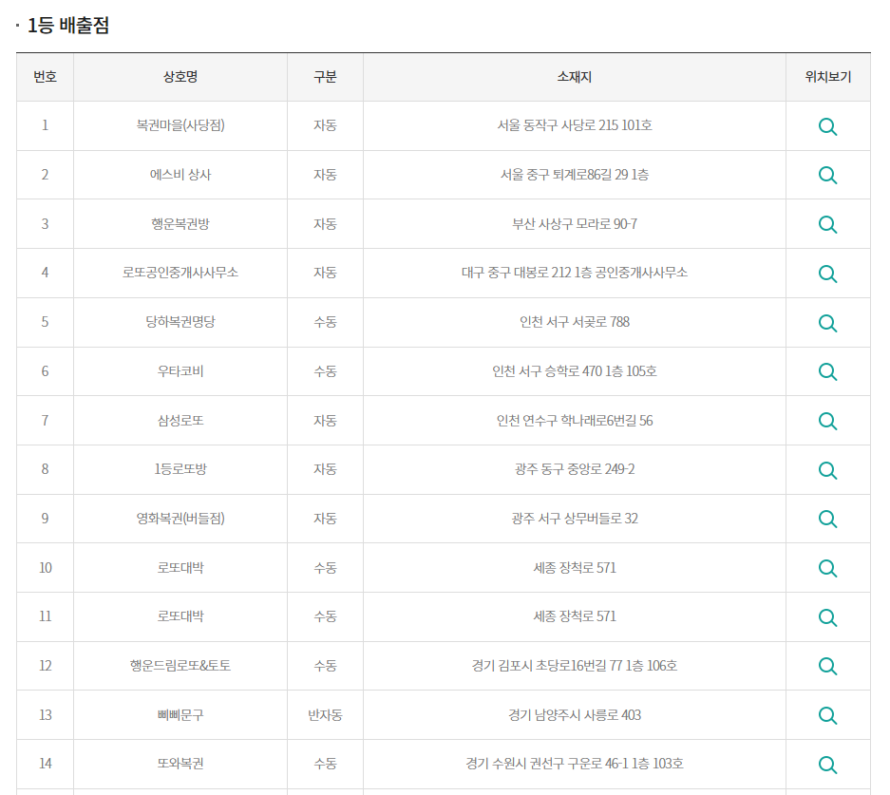
Task: Open location view for 로또공인중개사사무소
Action: [827, 274]
